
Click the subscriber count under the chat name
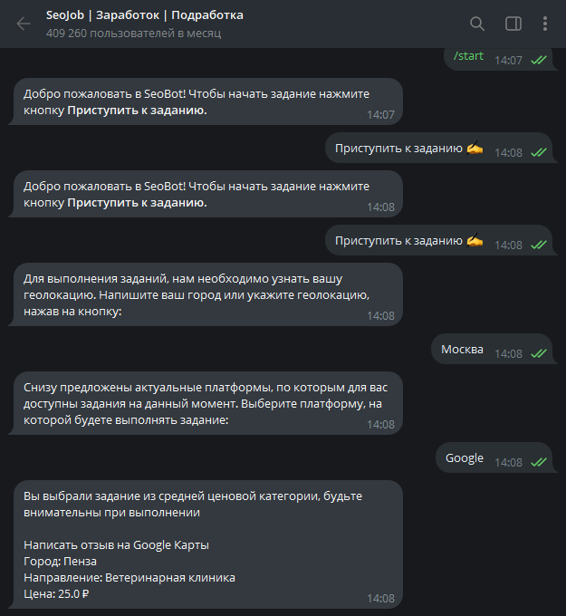(133, 34)
